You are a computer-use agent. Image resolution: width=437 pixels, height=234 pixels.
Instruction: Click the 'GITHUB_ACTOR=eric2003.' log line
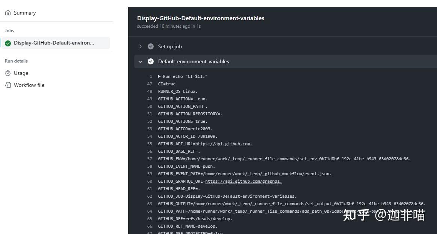185,129
